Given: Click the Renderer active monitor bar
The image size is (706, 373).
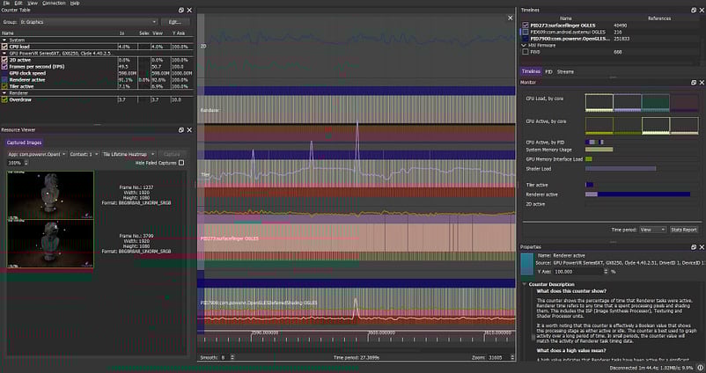Looking at the screenshot, I should coord(637,194).
